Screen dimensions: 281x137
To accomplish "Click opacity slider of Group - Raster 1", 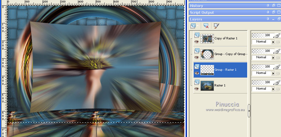I will (263, 67).
